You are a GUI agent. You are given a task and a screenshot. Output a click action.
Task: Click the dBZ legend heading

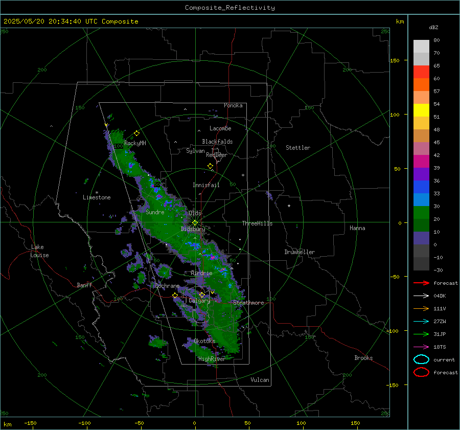[x=433, y=27]
